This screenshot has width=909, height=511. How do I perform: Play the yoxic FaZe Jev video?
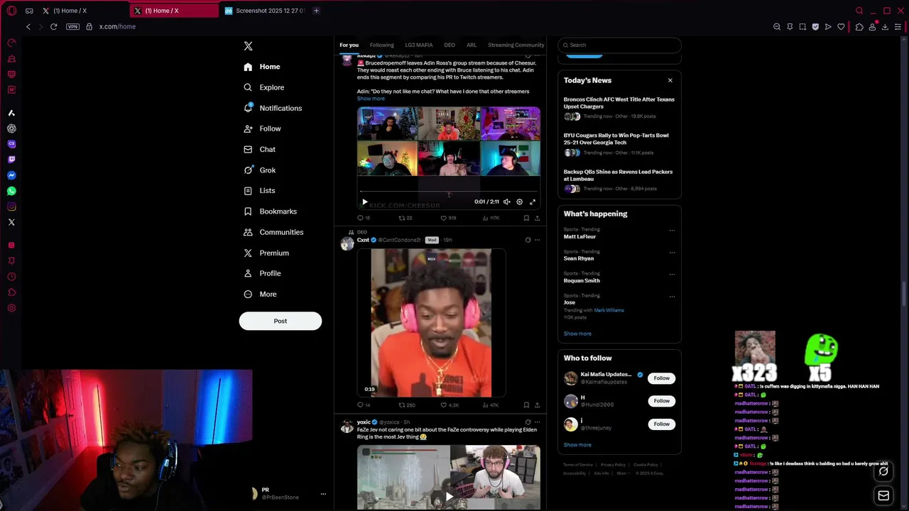(449, 497)
